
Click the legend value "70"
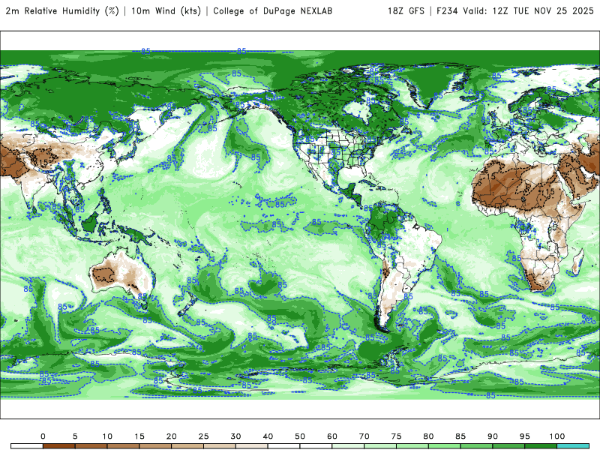point(364,436)
